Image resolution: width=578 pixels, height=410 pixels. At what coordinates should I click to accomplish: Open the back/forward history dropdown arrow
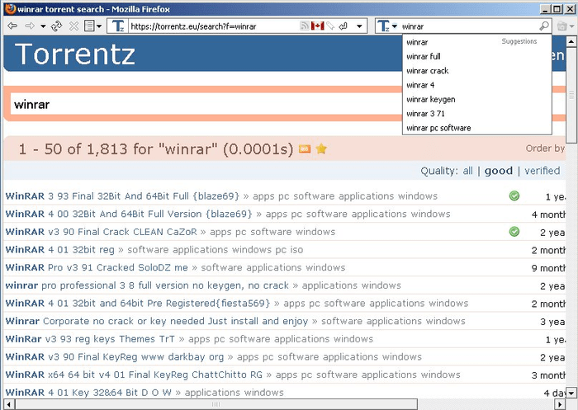click(x=43, y=26)
